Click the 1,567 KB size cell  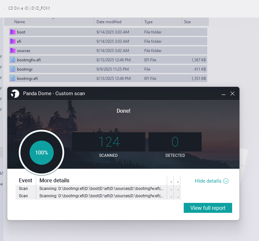click(x=199, y=60)
